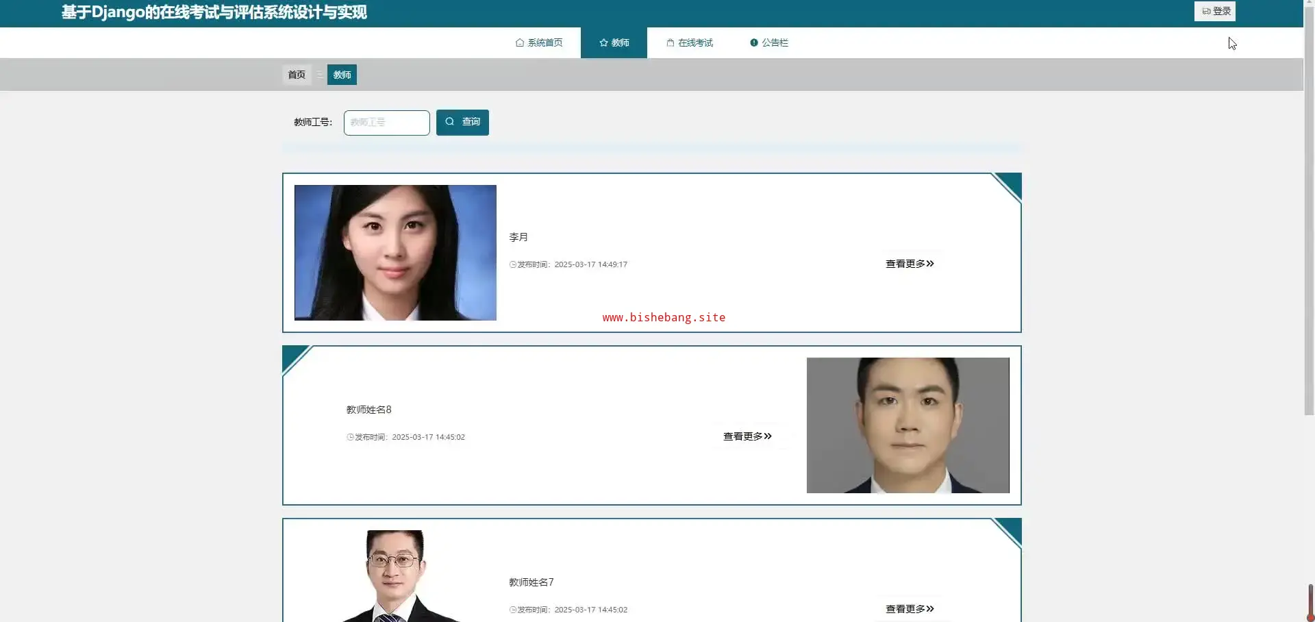This screenshot has height=622, width=1315.
Task: Click the page's vertical scrollbar
Action: tap(1309, 206)
